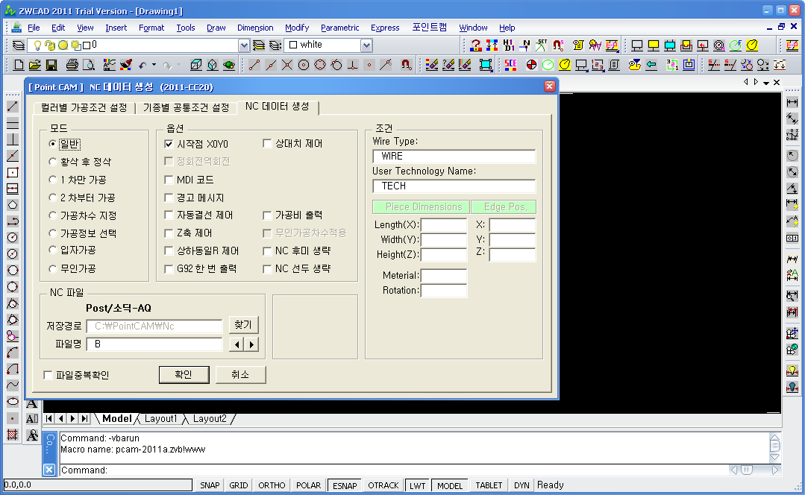Viewport: 805px width, 495px height.
Task: Select the 1 차만 가공 radio button
Action: [x=52, y=180]
